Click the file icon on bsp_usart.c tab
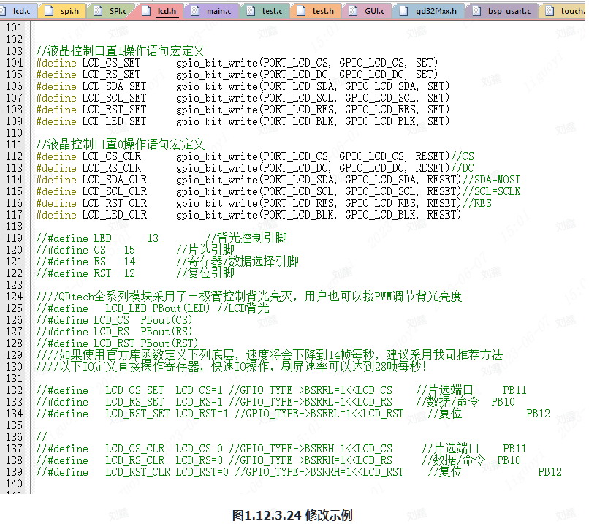Screen dimensions: 589x524 pyautogui.click(x=476, y=11)
